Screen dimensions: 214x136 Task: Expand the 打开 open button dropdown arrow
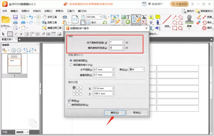click(x=6, y=29)
